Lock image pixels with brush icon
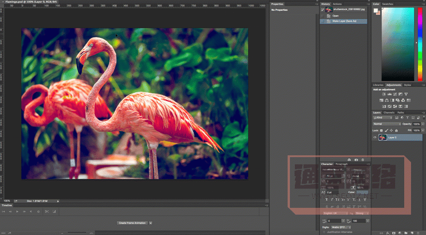The image size is (426, 235). coord(386,130)
